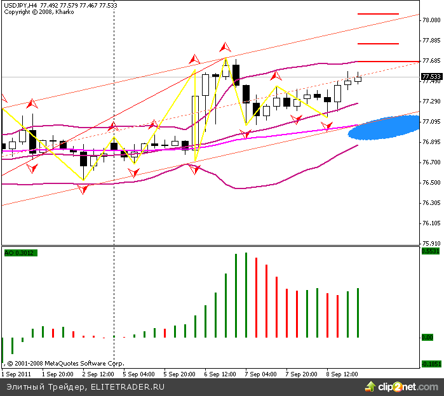Click the second short red line below 78.080
This screenshot has height=396, width=444.
click(x=378, y=44)
